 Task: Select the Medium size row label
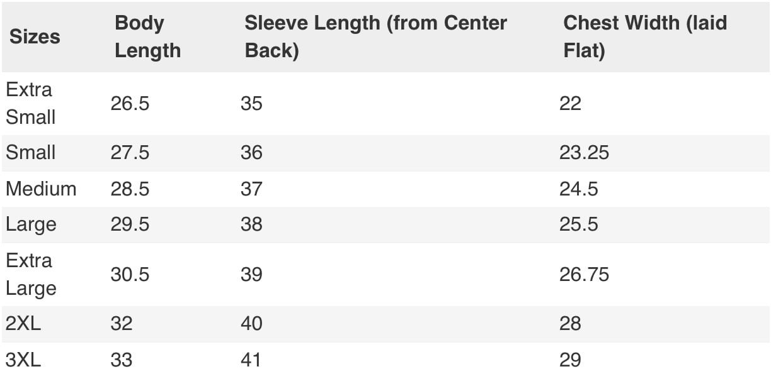(41, 189)
